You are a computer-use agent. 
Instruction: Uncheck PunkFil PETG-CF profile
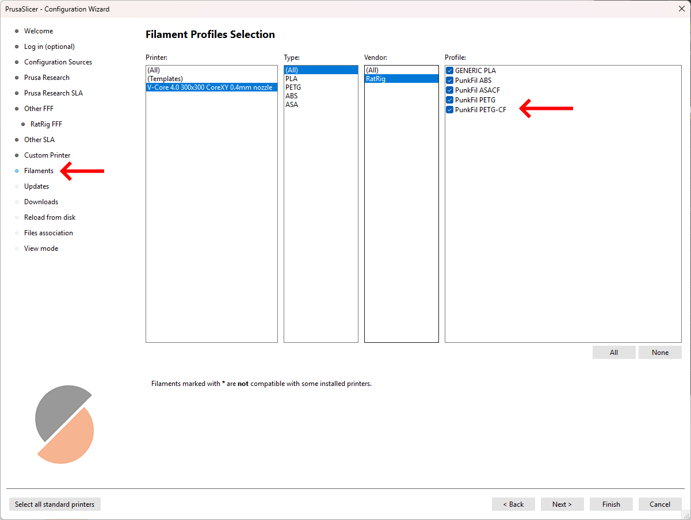coord(450,110)
